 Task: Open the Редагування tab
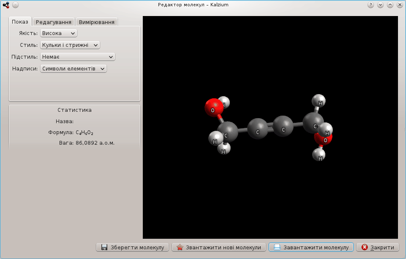point(54,22)
